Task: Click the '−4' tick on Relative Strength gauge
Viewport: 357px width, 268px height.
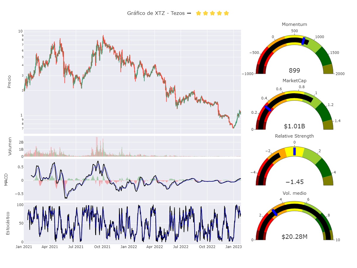Action: point(253,172)
